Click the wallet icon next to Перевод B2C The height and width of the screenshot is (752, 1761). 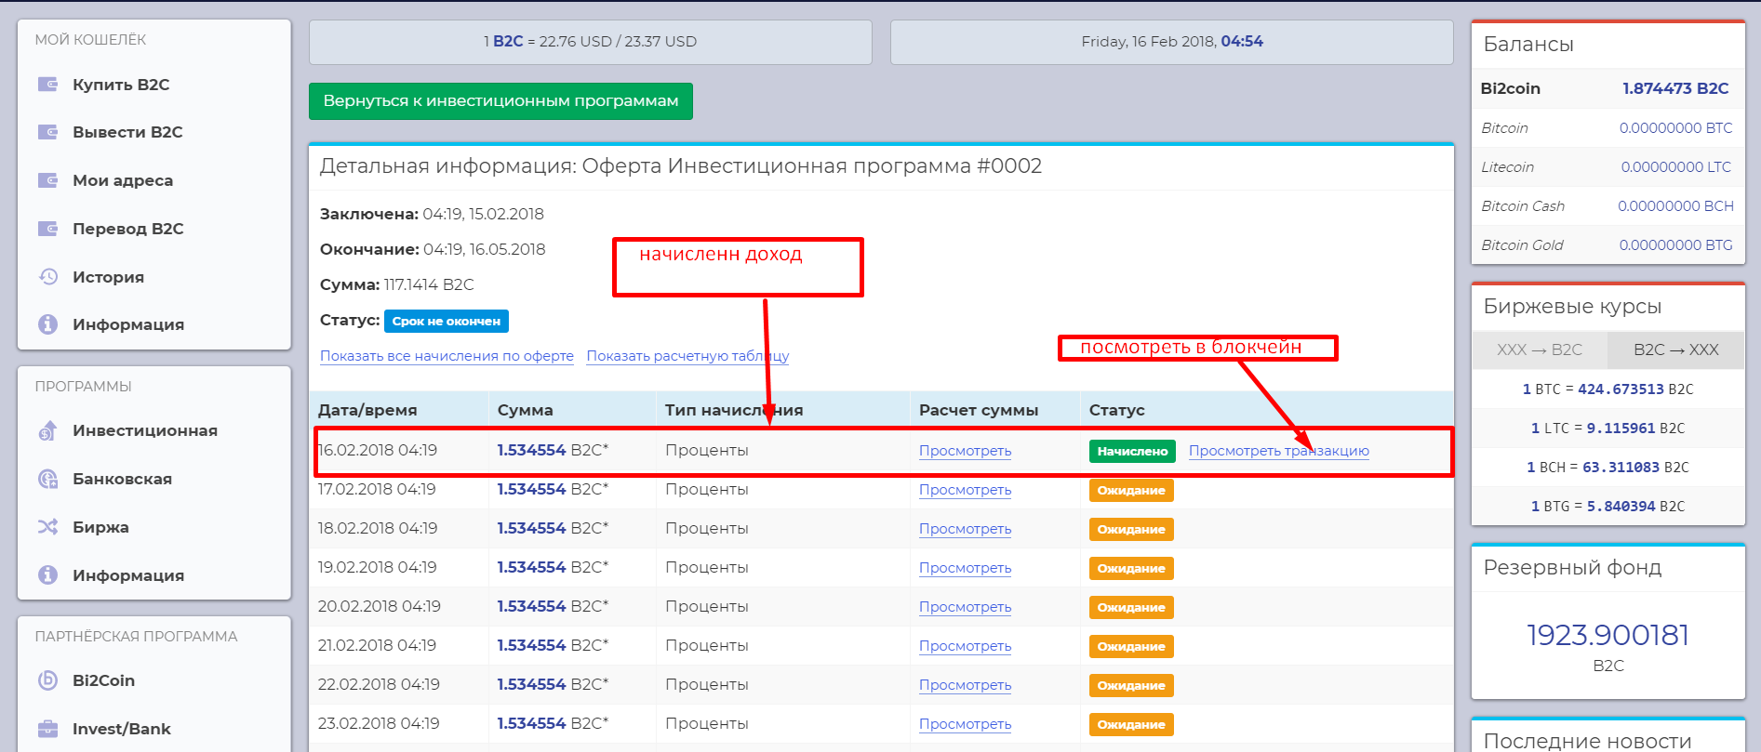(x=47, y=229)
